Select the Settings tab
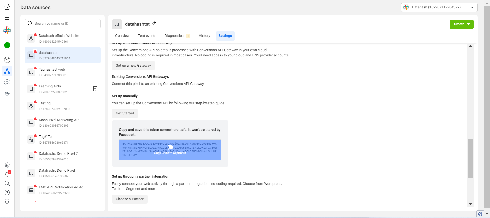Image resolution: width=490 pixels, height=218 pixels. point(225,36)
